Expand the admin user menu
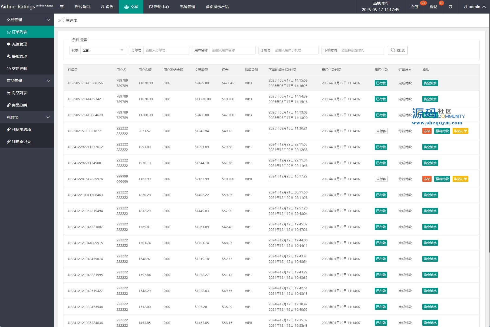 tap(475, 7)
